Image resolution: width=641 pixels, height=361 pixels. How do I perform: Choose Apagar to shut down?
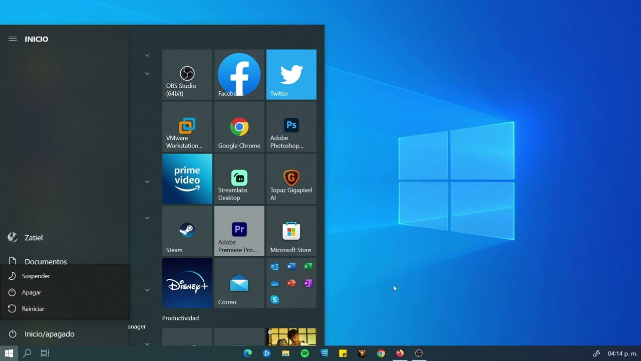click(65, 292)
